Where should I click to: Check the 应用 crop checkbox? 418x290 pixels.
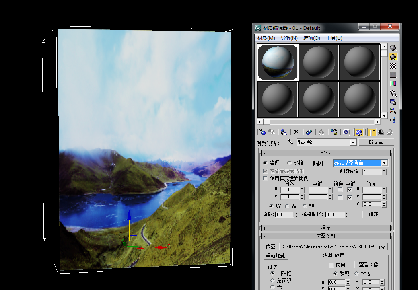(x=331, y=265)
